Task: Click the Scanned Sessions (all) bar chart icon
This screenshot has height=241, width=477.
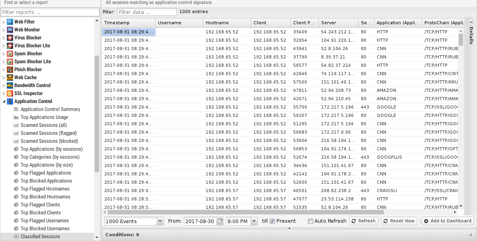Action: click(x=16, y=125)
